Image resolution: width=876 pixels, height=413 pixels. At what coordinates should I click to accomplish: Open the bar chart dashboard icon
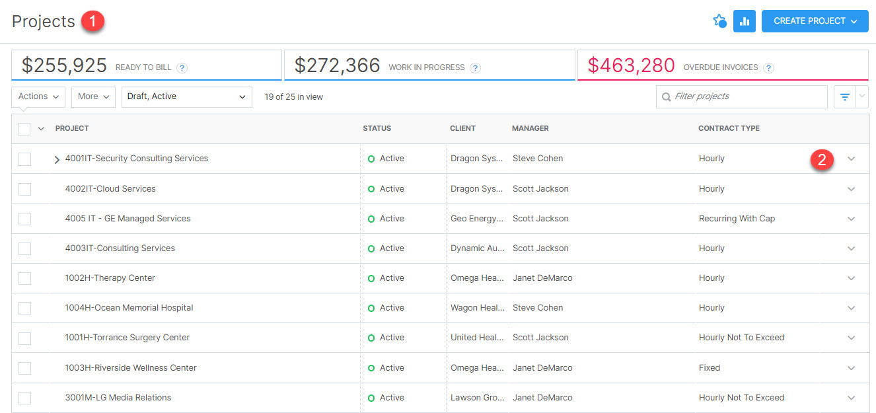745,21
